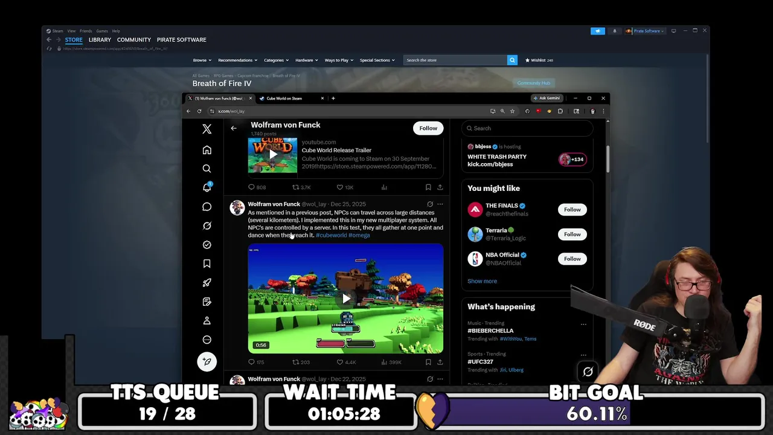
Task: Like the post showing 13K likes
Action: (345, 187)
